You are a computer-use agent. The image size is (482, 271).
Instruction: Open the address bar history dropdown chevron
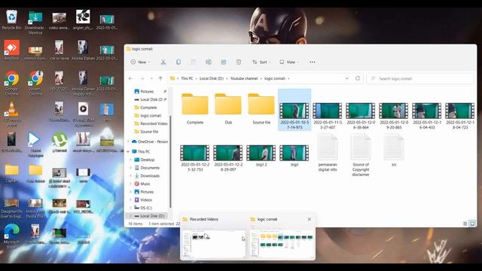(x=346, y=78)
